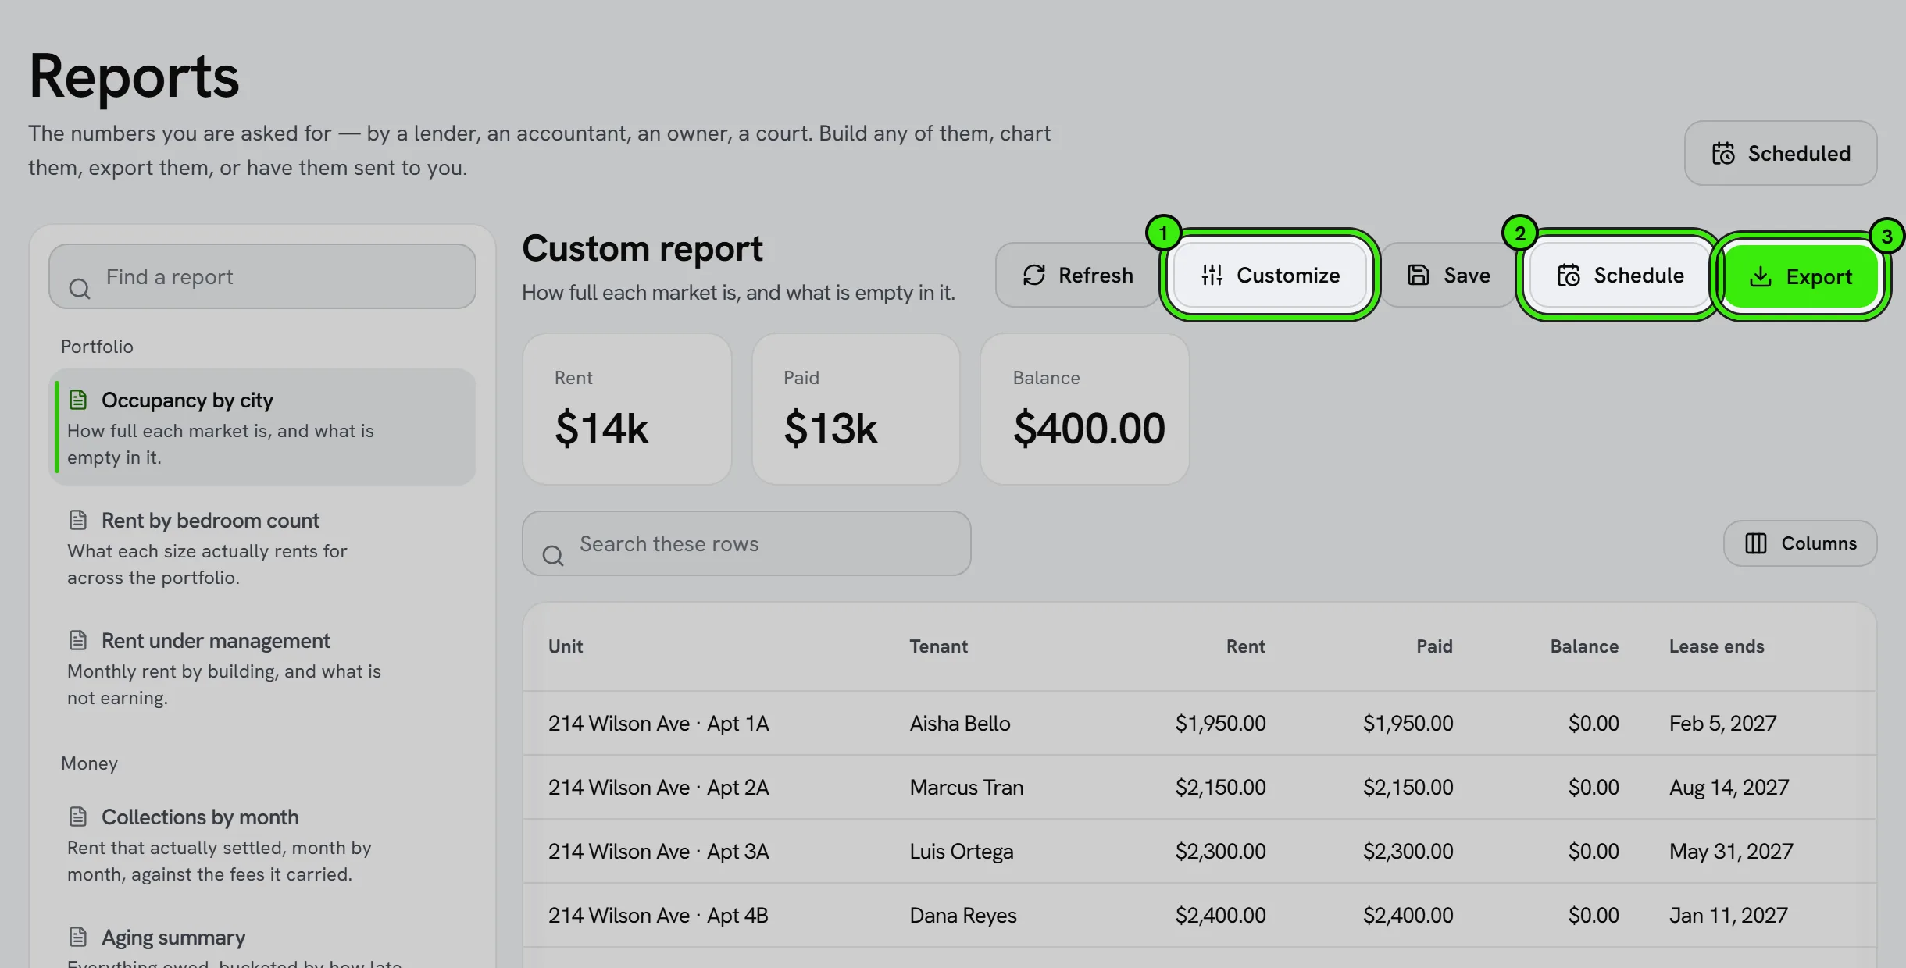Save the custom report
Image resolution: width=1906 pixels, height=968 pixels.
[1448, 275]
